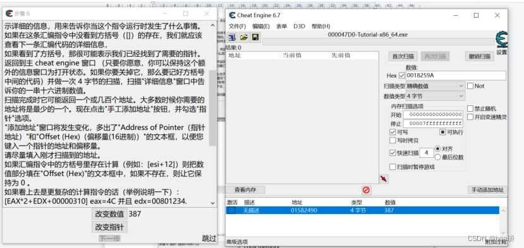
Task: Click the 开始 address input field
Action: click(x=433, y=115)
